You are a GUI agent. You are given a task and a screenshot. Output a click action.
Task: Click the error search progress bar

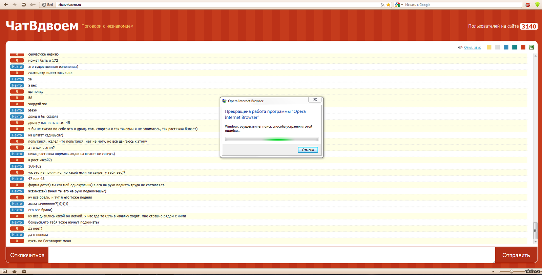click(272, 139)
